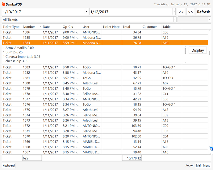Click the Burrito 6.25 order line

[x=13, y=52]
